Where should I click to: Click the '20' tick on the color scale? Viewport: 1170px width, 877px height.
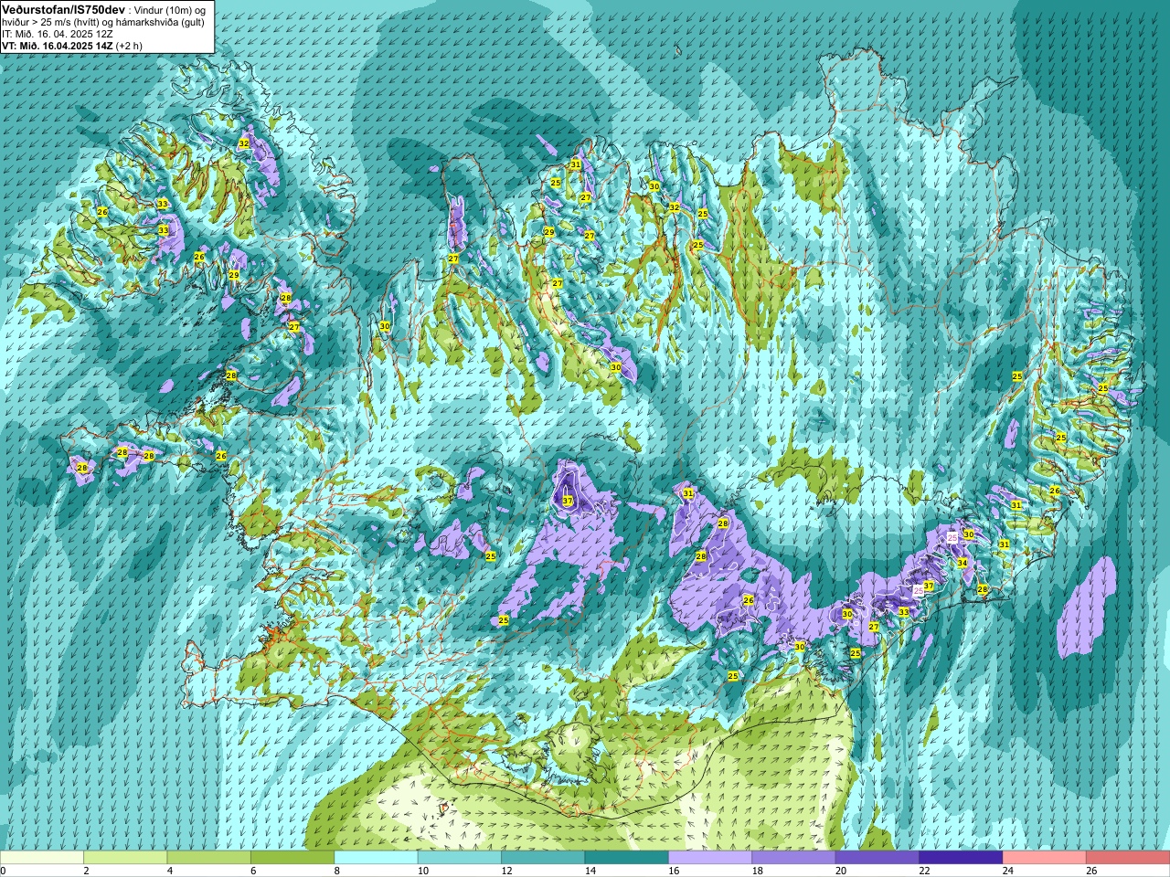click(x=841, y=872)
